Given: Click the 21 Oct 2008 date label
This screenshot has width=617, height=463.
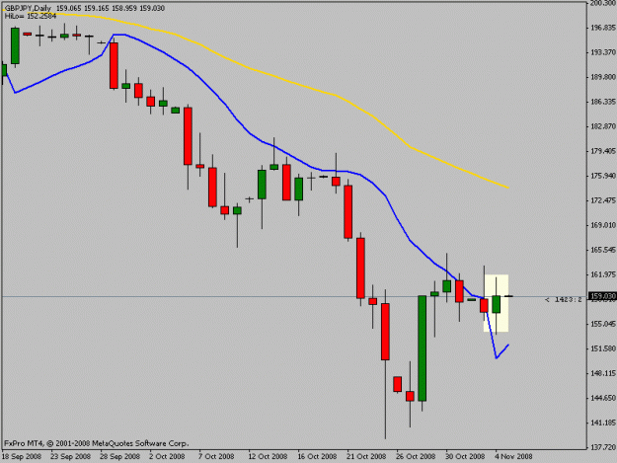Looking at the screenshot, I should click(x=366, y=457).
